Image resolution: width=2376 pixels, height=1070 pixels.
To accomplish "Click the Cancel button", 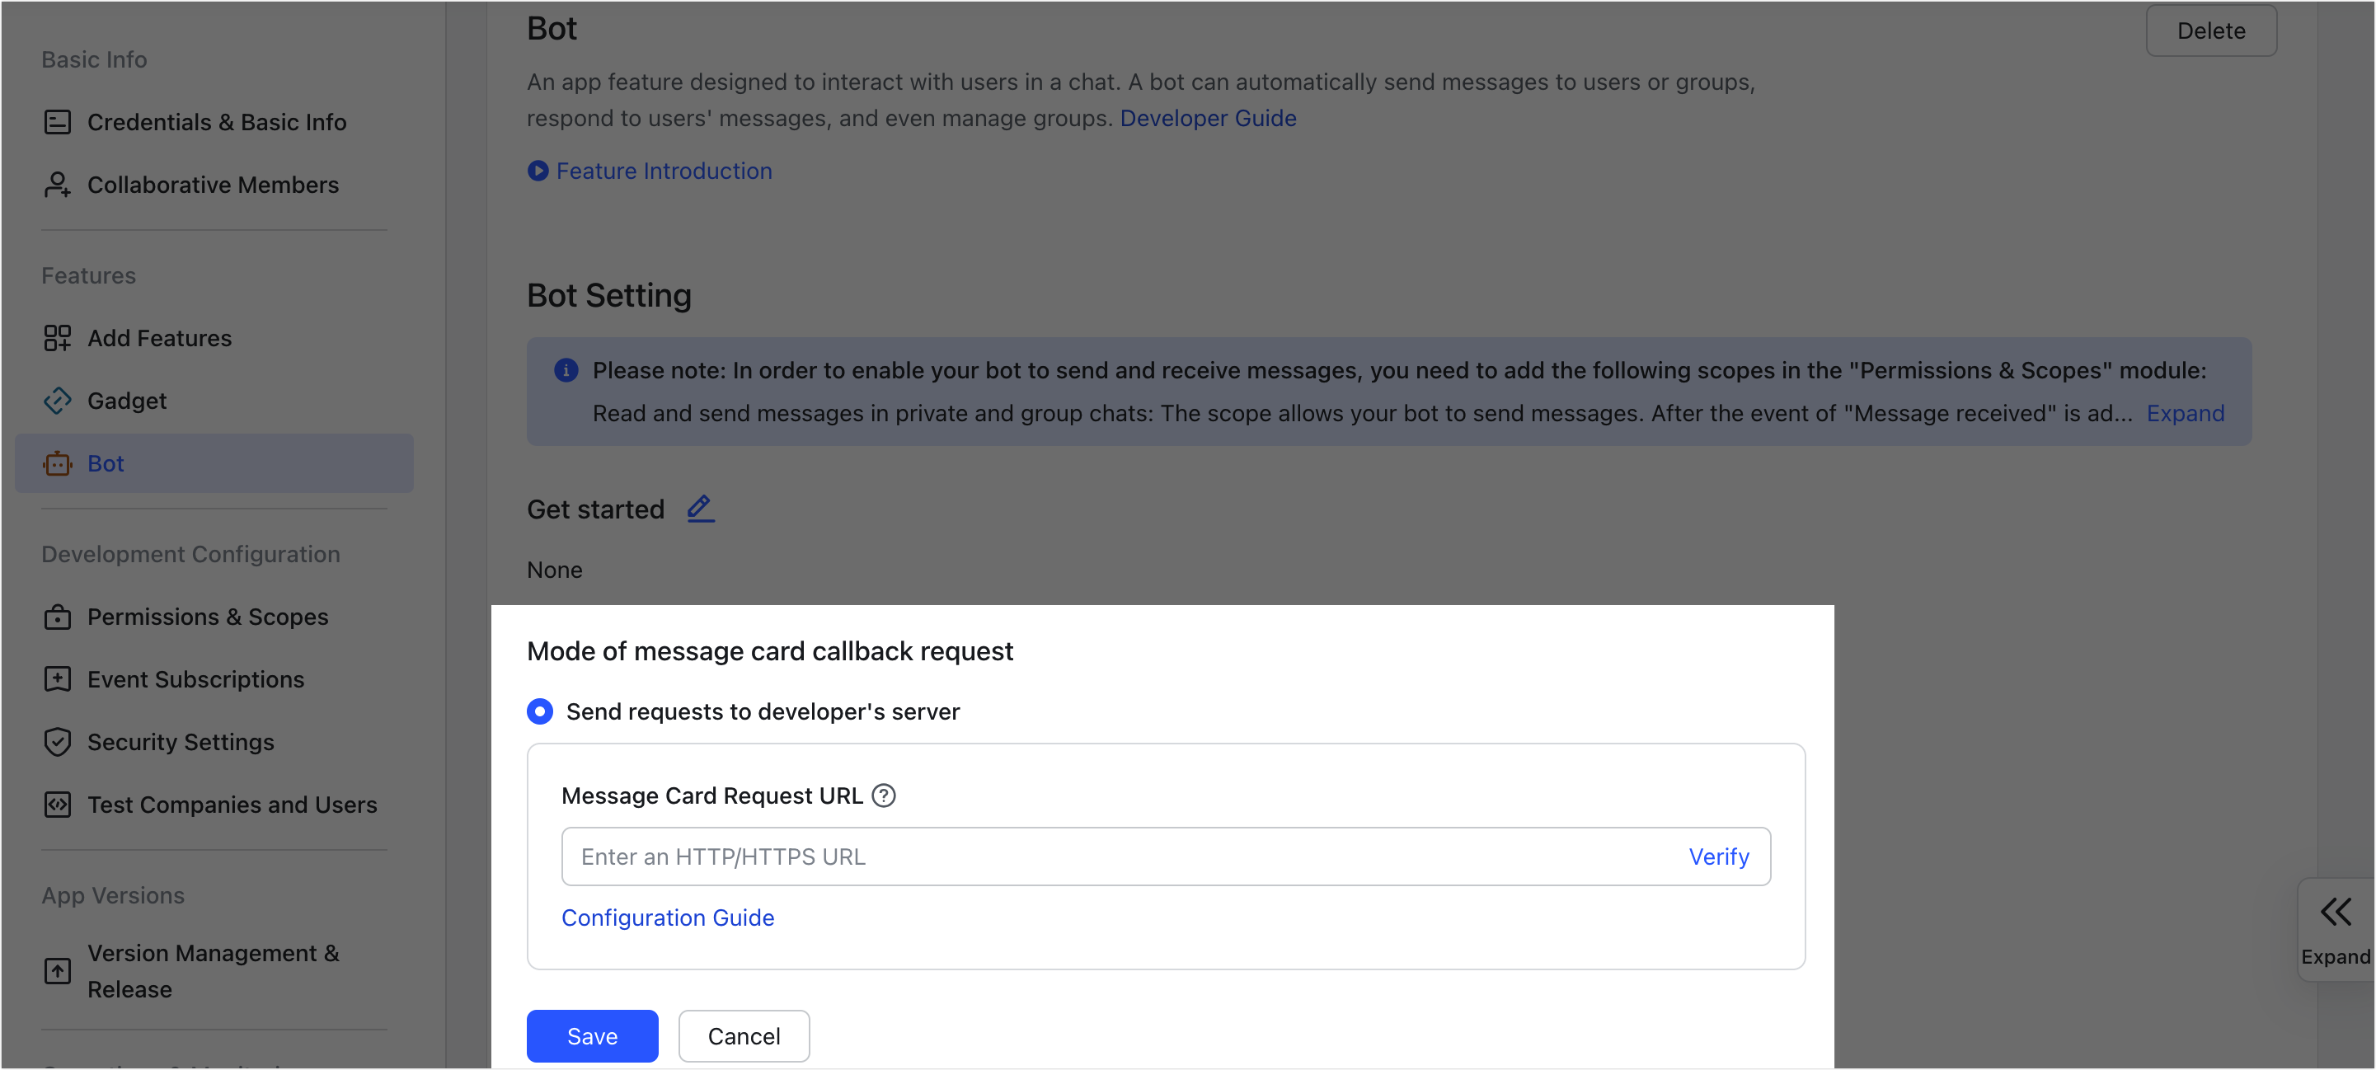I will tap(744, 1036).
